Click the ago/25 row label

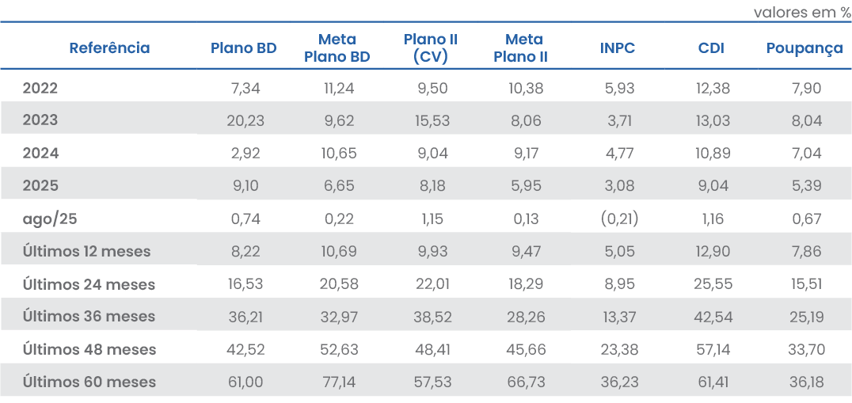[x=50, y=219]
